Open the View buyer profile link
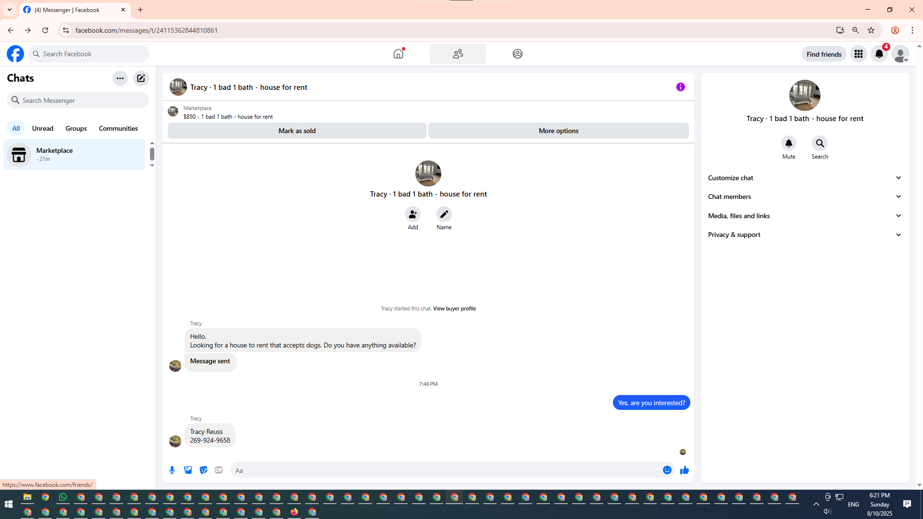The image size is (923, 519). click(454, 309)
